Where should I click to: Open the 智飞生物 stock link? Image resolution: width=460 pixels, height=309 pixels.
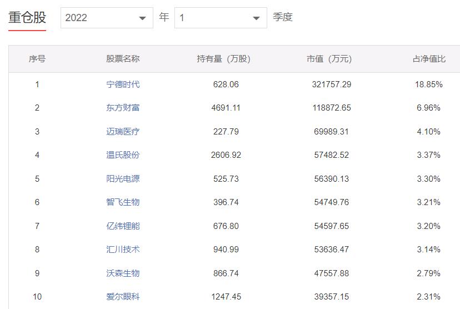click(x=123, y=202)
